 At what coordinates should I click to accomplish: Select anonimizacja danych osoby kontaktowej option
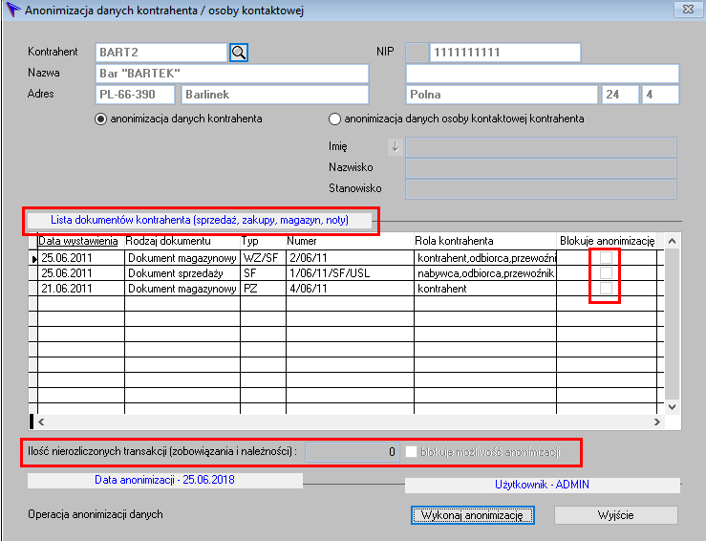coord(334,119)
